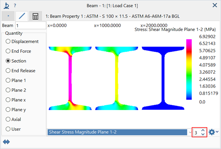Click the double-arrow expand icon
Viewport: 221px width, 149px height.
[x=7, y=142]
